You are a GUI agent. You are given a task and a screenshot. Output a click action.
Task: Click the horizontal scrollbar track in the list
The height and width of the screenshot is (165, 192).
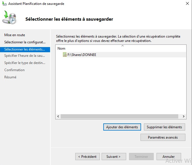click(x=119, y=116)
